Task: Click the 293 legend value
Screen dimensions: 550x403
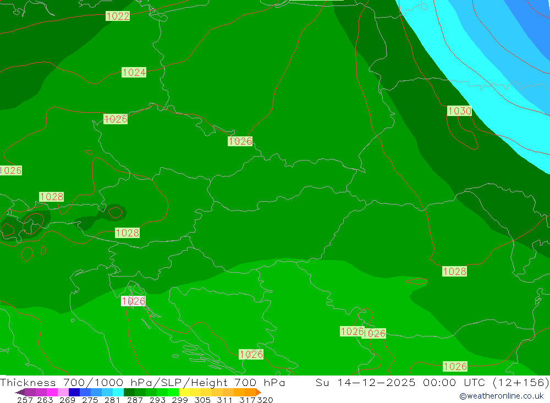Action: [x=157, y=400]
